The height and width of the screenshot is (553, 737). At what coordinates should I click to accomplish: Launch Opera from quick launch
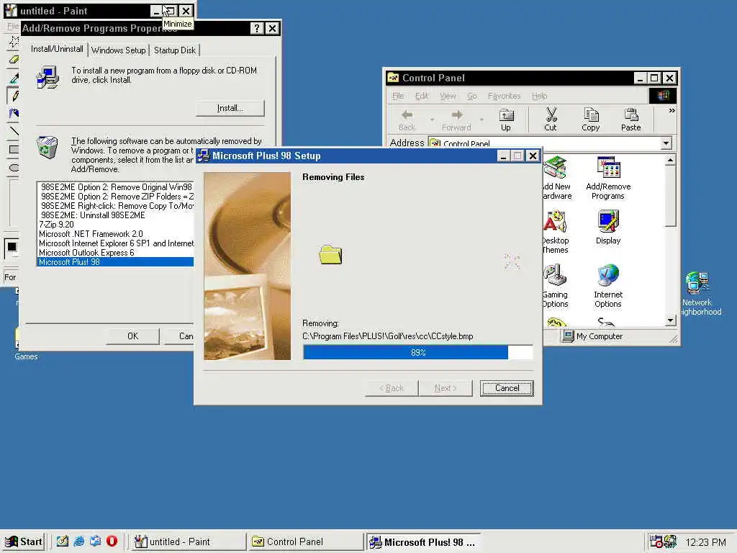(x=112, y=541)
